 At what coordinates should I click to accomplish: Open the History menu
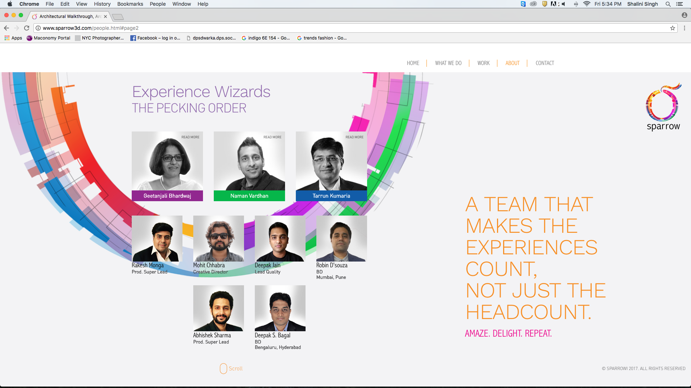pos(102,4)
